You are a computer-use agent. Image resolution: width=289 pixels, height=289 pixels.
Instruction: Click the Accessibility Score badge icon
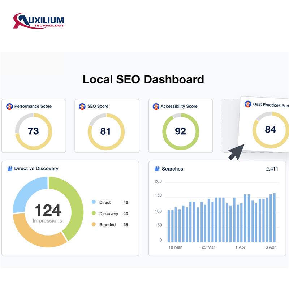[x=156, y=106]
